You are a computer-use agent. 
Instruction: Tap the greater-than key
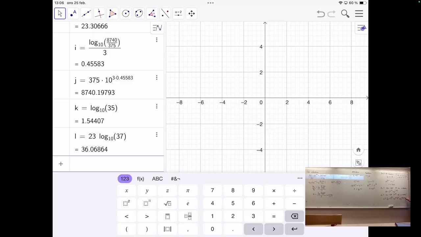(147, 216)
